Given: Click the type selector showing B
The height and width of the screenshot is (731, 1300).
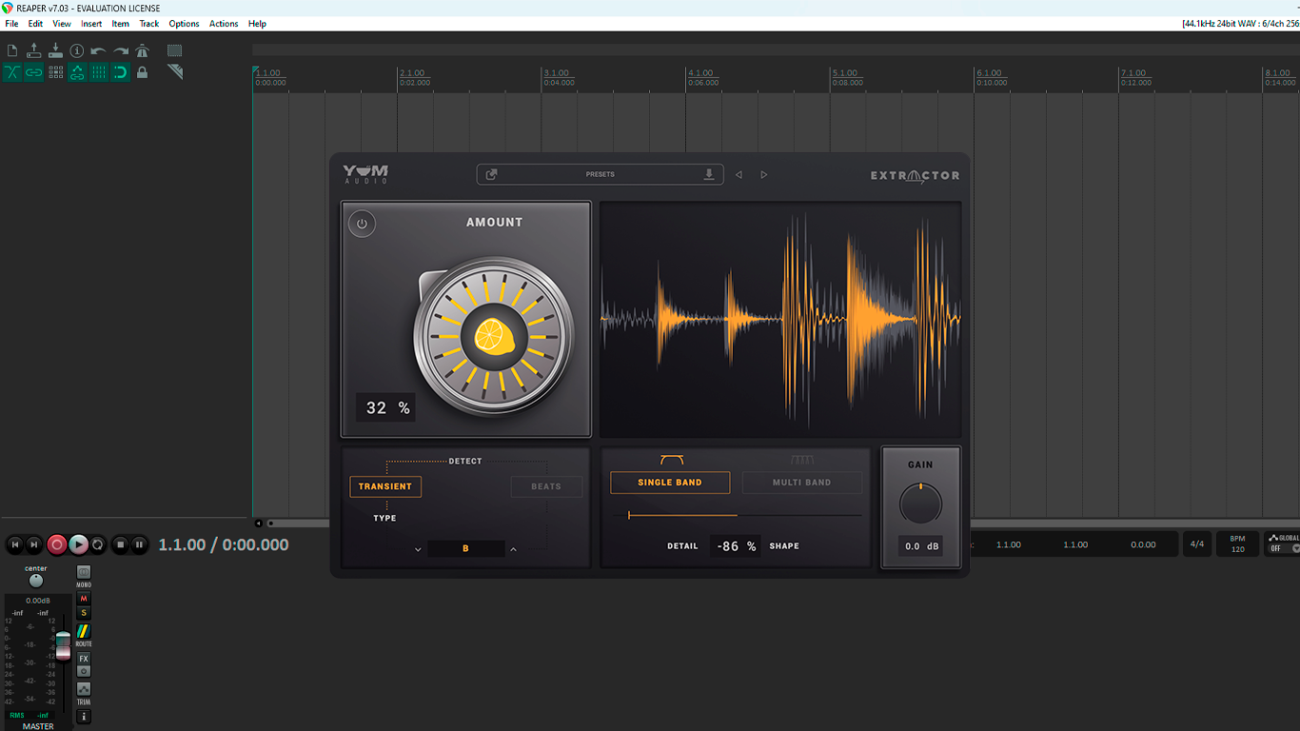Looking at the screenshot, I should click(465, 549).
